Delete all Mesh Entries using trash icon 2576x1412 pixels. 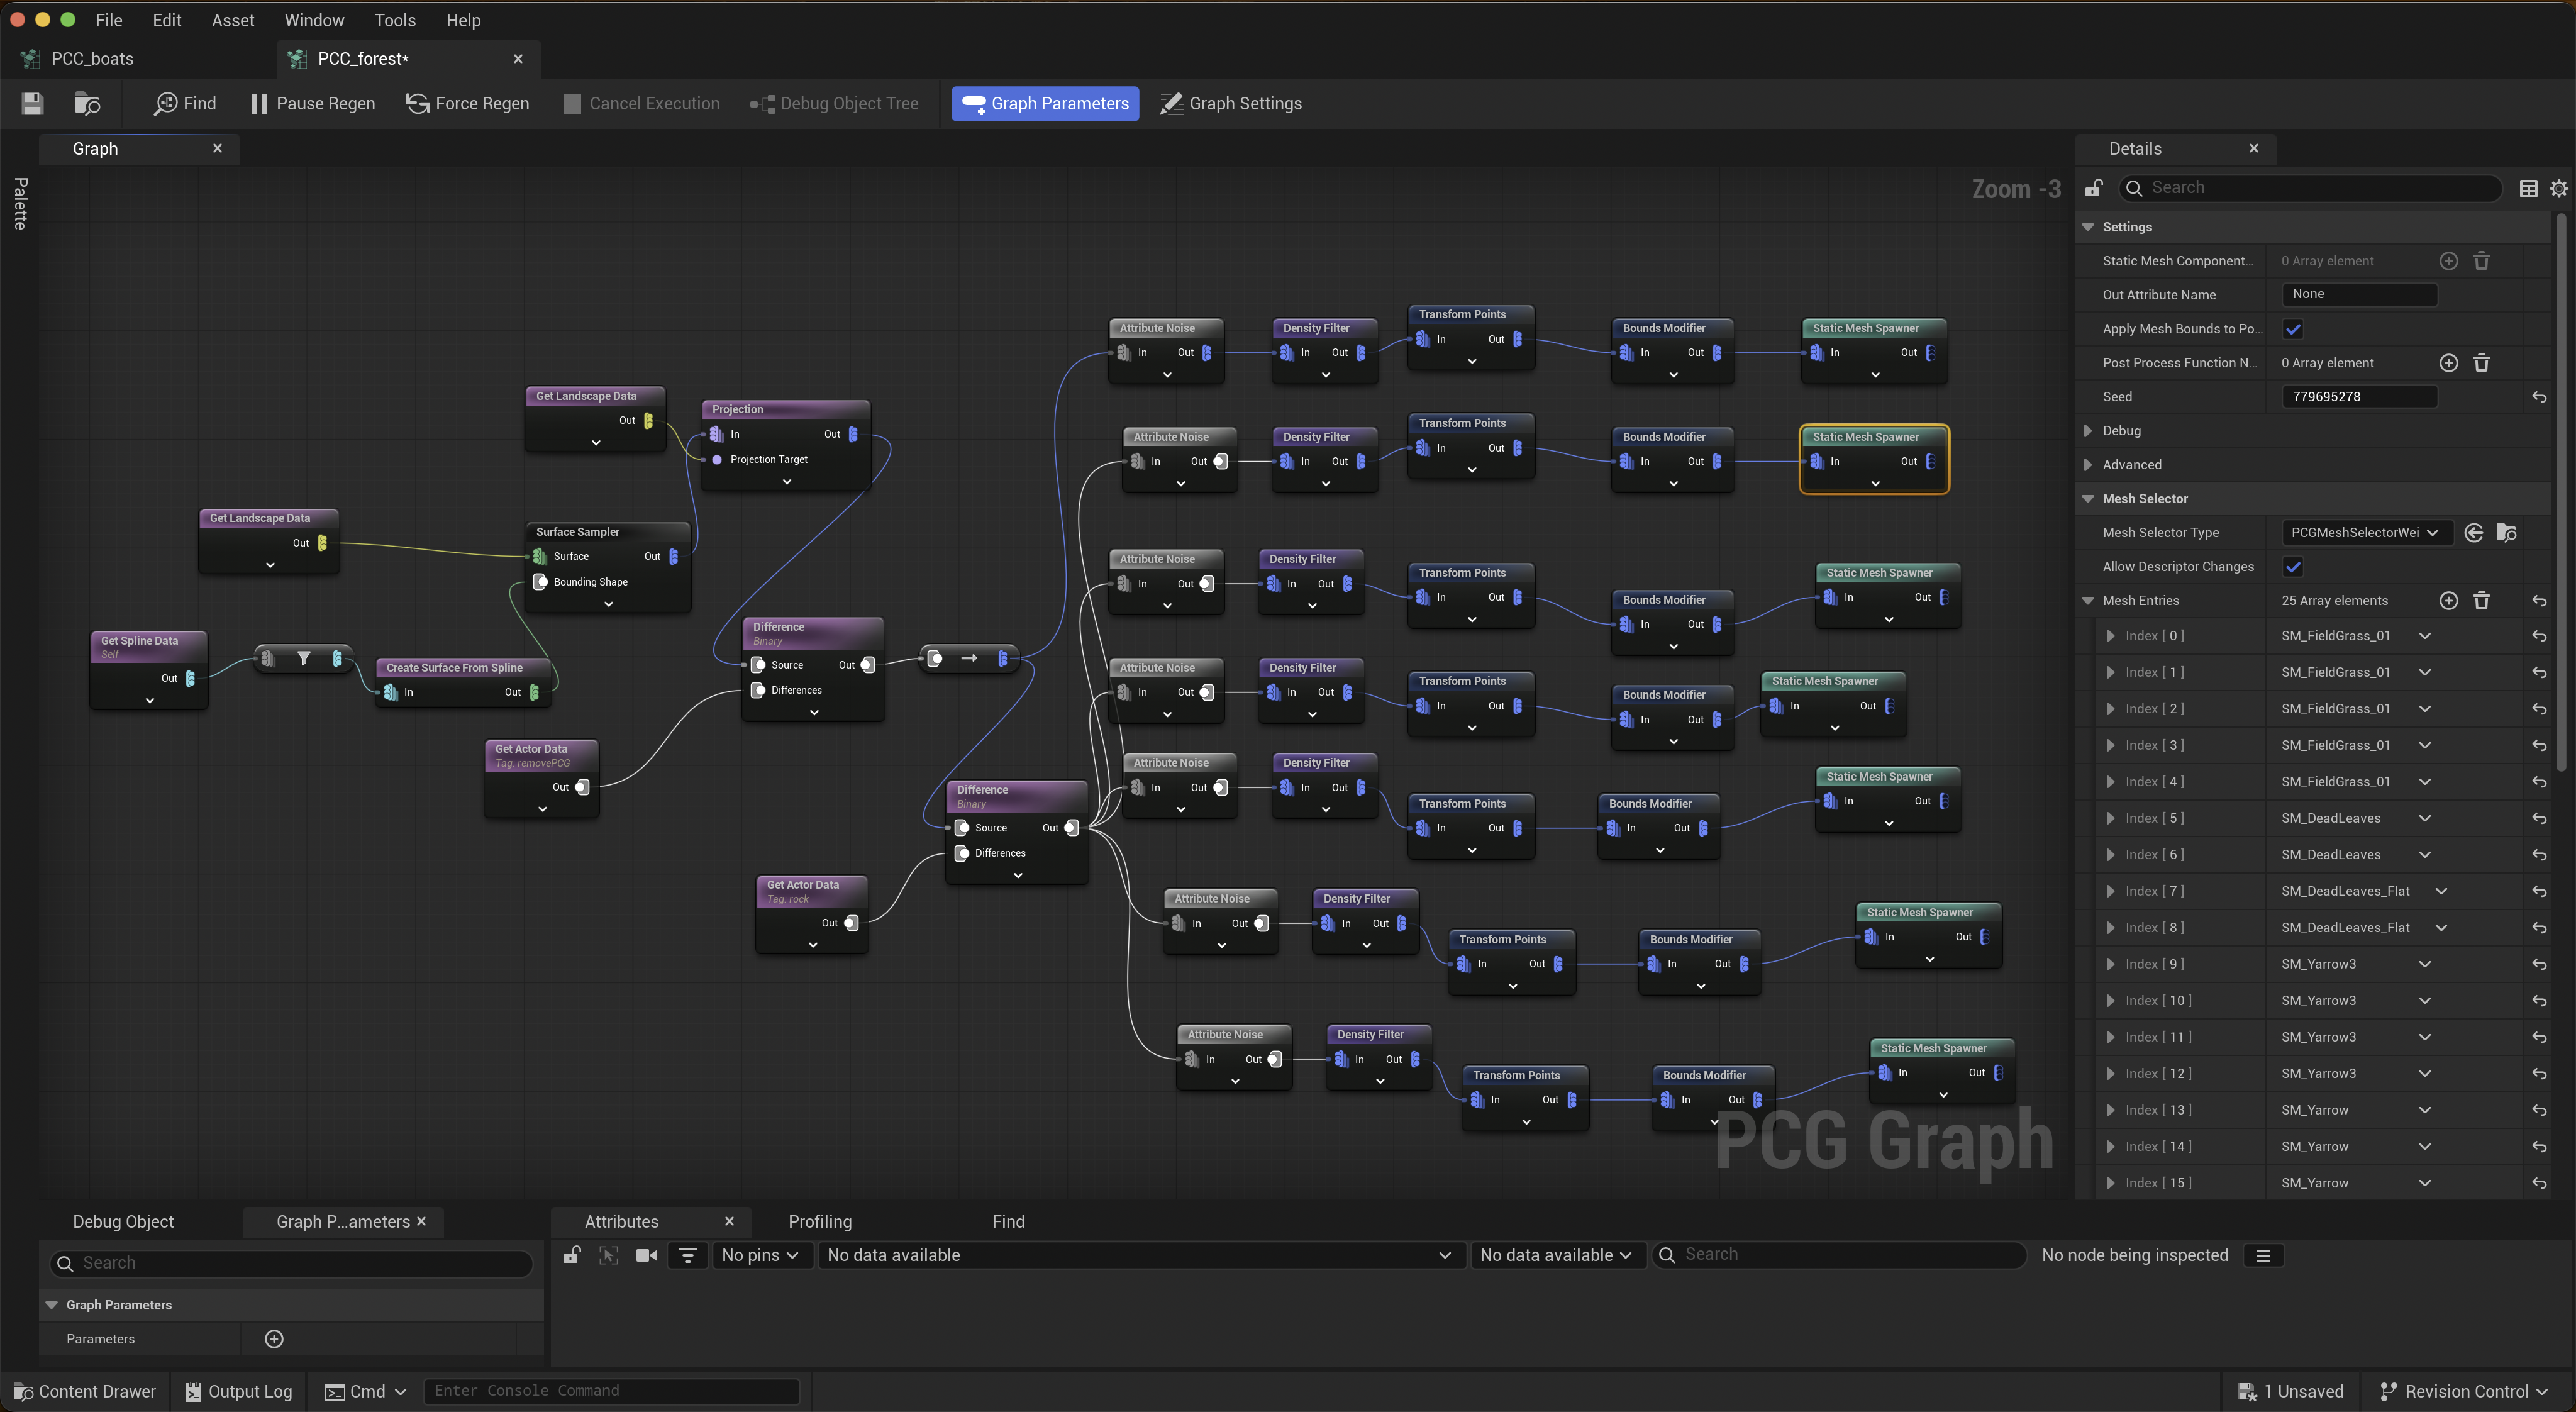click(2481, 601)
